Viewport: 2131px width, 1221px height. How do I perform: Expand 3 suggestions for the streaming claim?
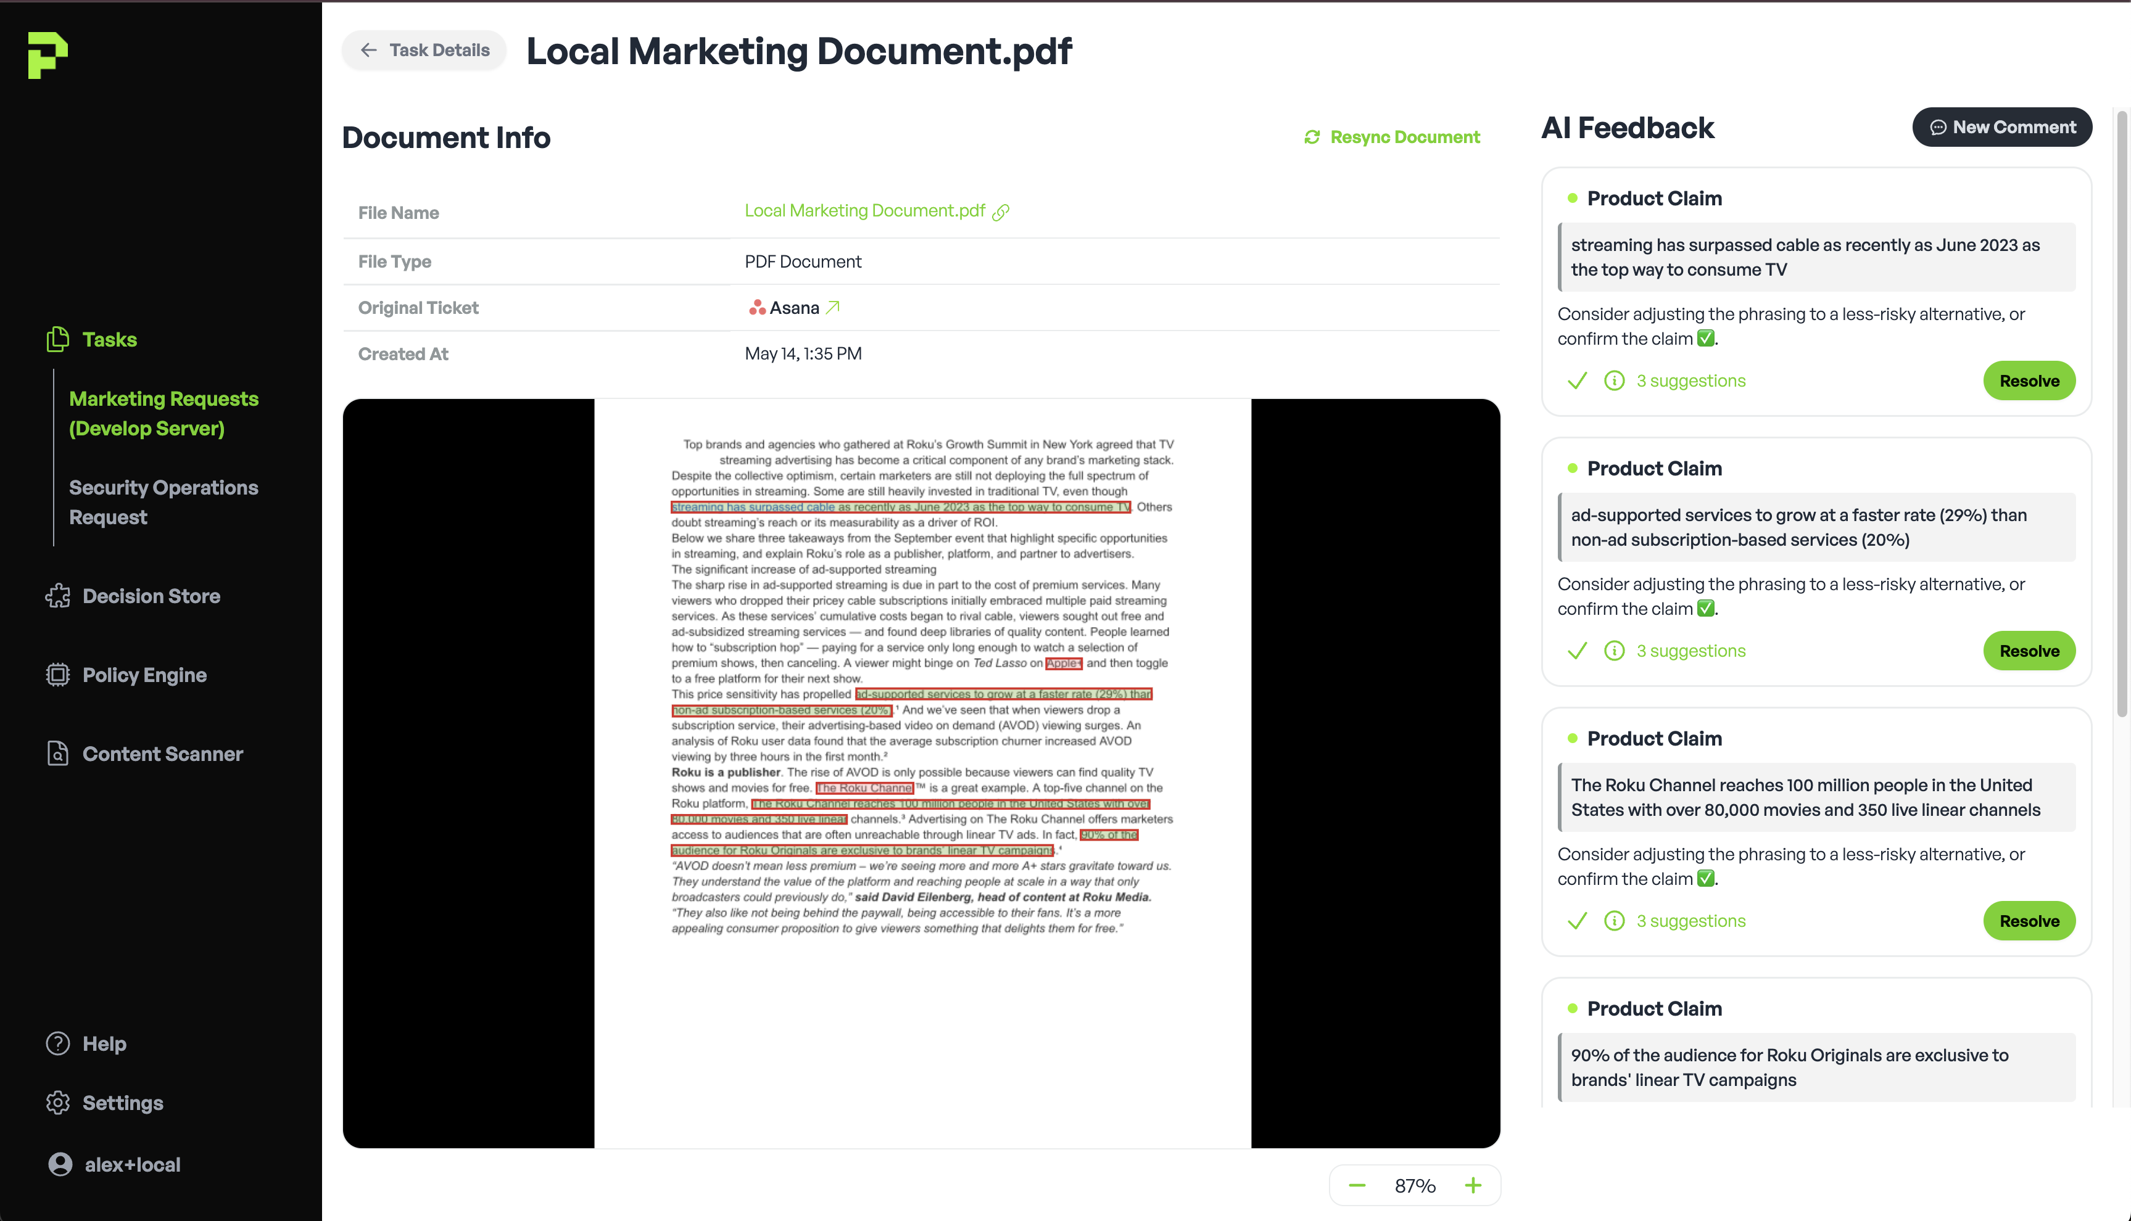[x=1690, y=380]
